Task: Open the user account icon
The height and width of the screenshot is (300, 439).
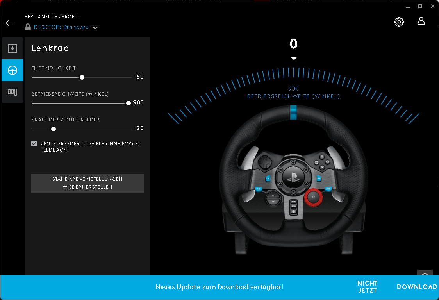Action: (421, 21)
